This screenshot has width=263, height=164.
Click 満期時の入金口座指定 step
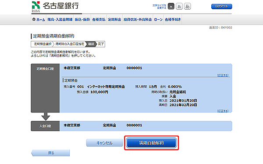pos(70,44)
